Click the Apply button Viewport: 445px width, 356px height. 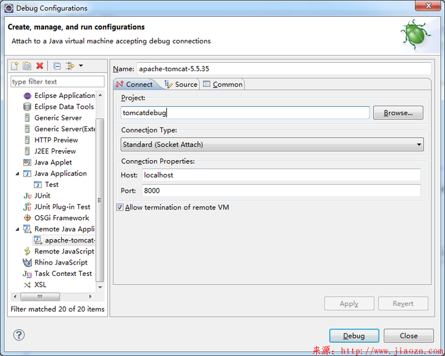point(349,303)
